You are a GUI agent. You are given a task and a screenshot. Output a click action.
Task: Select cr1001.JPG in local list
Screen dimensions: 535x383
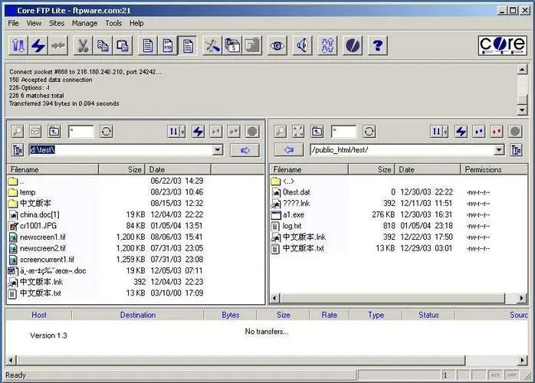click(38, 226)
